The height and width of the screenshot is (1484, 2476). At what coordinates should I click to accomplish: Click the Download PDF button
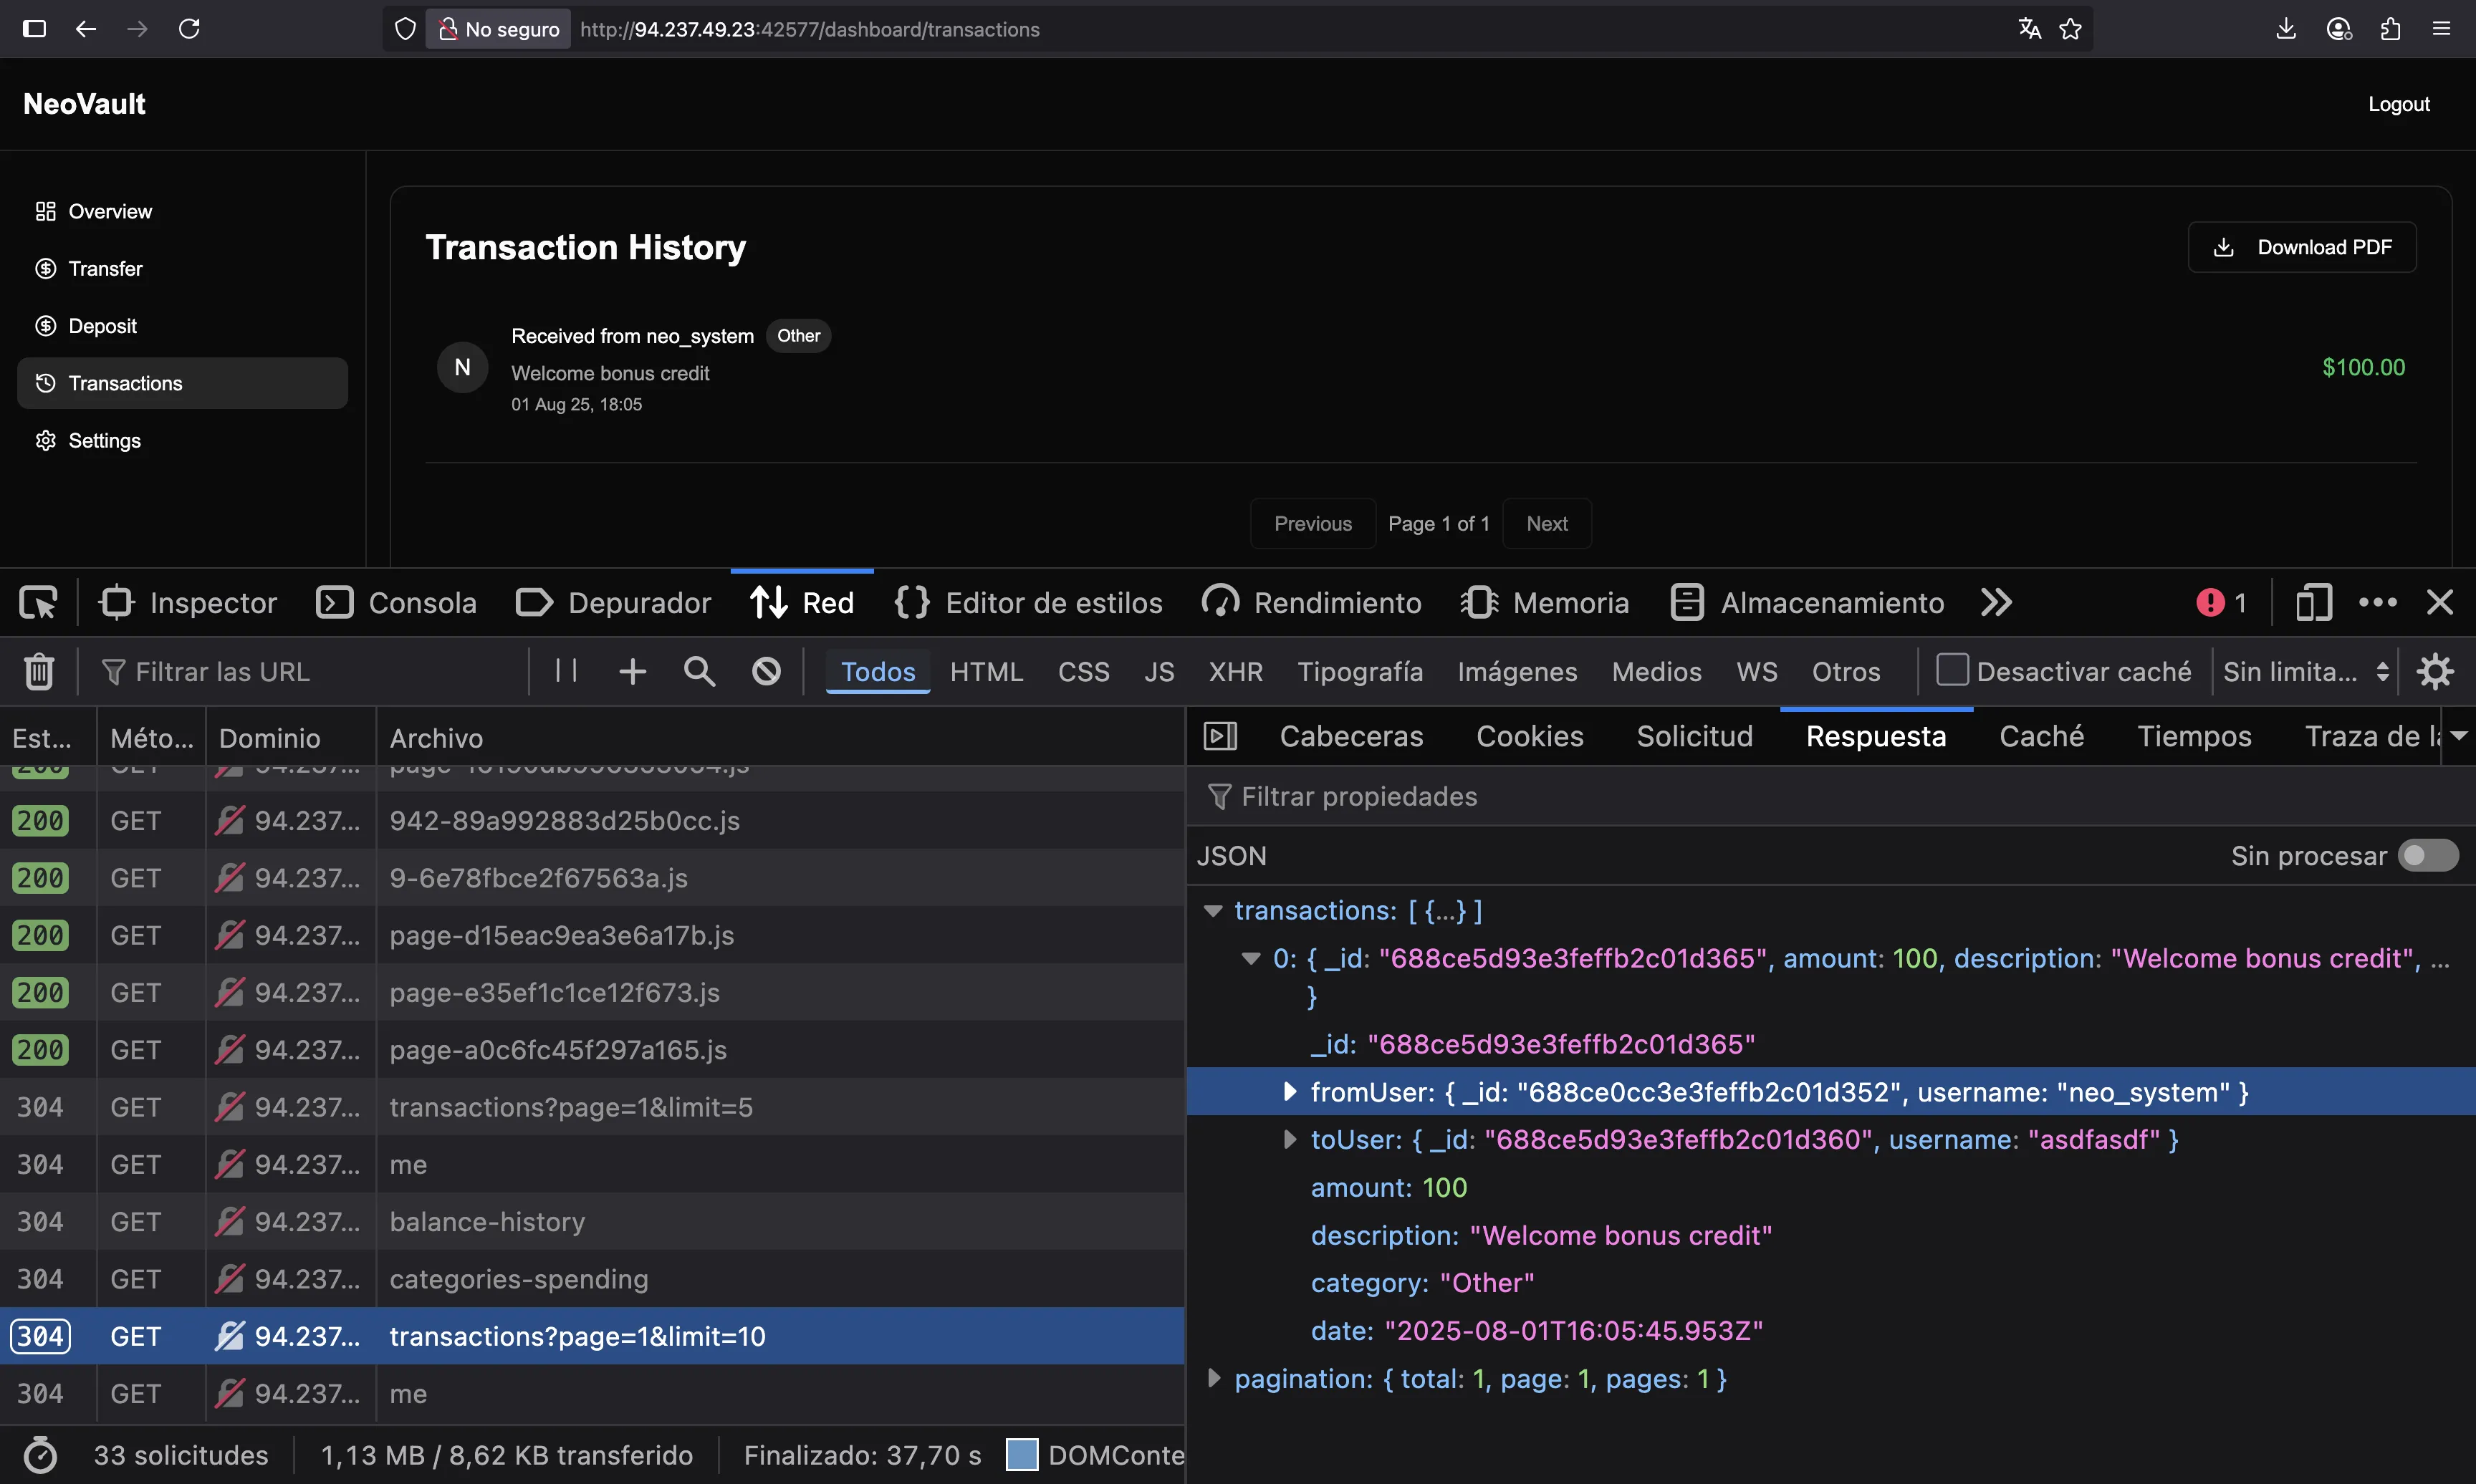click(x=2302, y=247)
